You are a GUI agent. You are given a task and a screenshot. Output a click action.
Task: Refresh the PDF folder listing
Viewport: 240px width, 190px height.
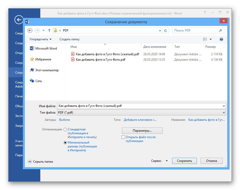[166, 31]
